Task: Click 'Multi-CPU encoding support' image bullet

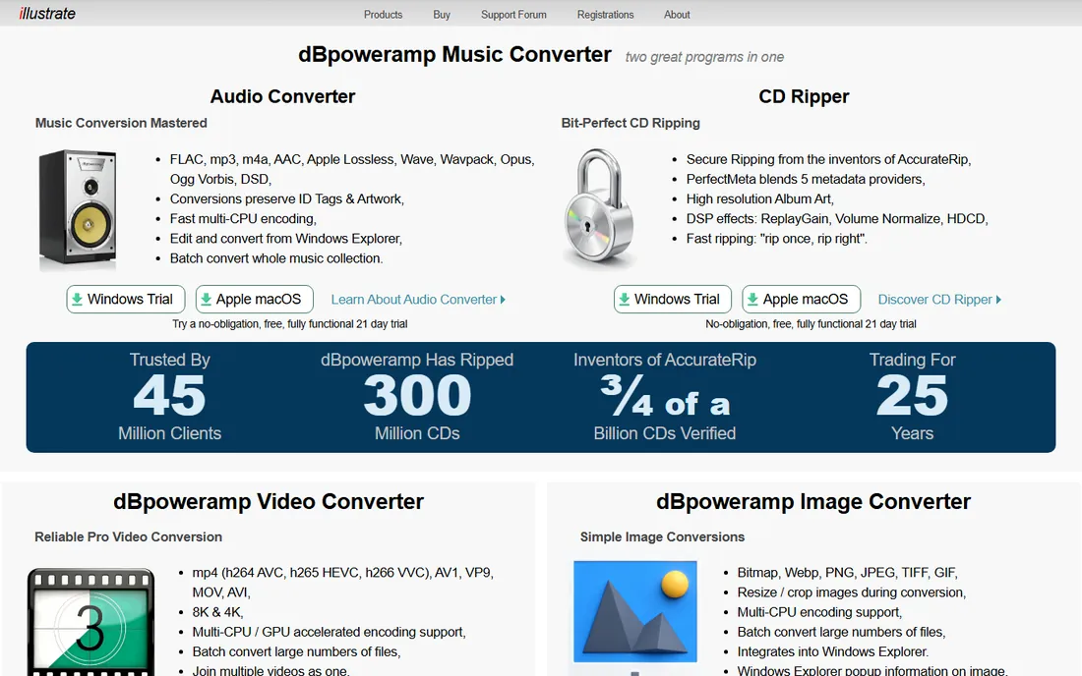Action: click(x=819, y=612)
